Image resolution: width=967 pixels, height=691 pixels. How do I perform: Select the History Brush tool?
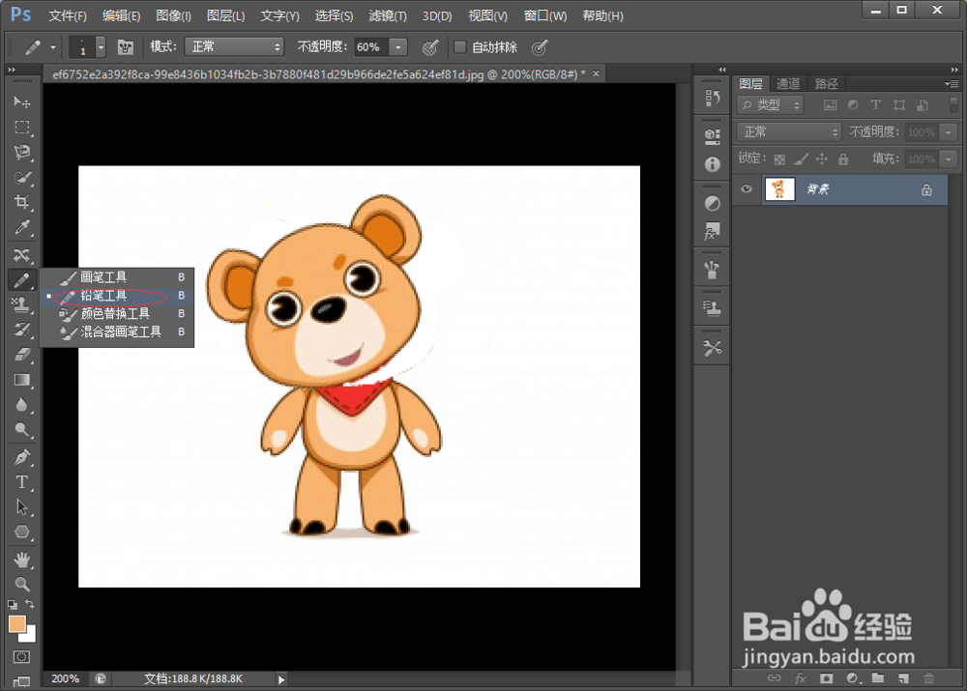pos(22,330)
